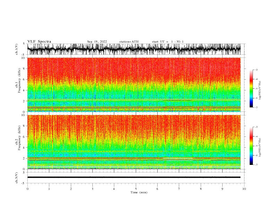Click the station=ATH label
This screenshot has height=212, width=275.
129,42
